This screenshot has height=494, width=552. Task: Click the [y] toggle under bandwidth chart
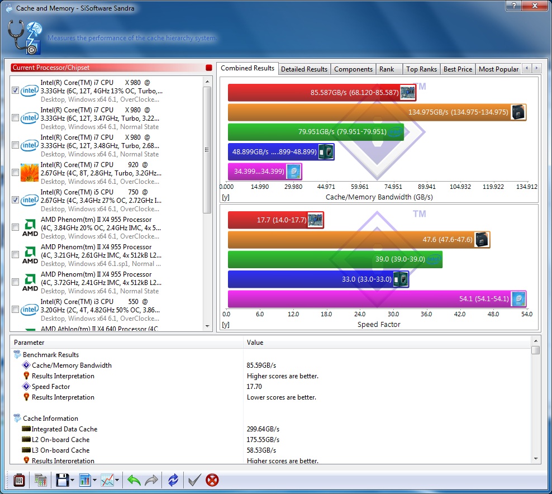(226, 197)
